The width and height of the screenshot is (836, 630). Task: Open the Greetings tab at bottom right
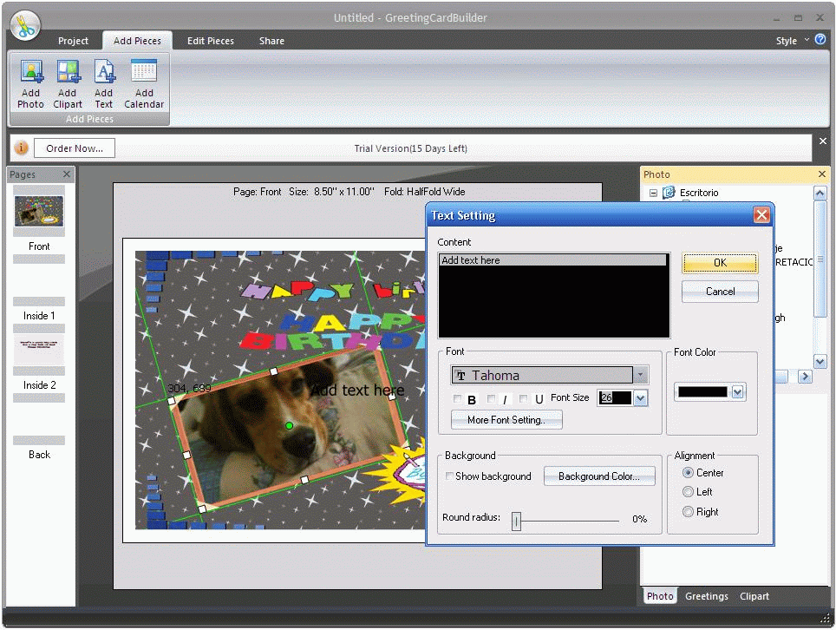pos(706,596)
